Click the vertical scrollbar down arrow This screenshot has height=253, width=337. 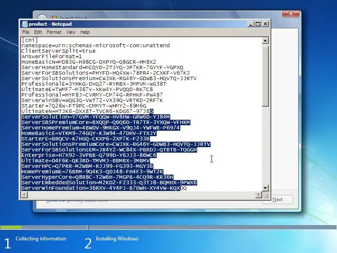(x=265, y=188)
